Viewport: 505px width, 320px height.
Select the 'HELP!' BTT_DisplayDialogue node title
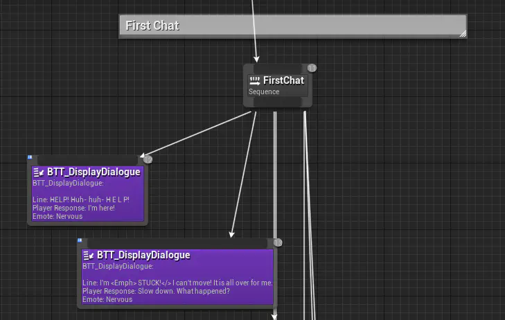point(94,172)
